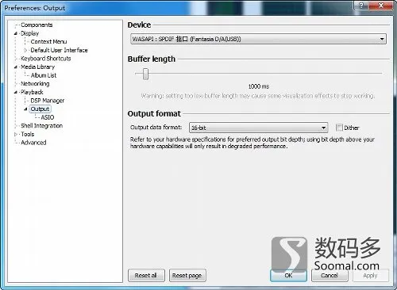This screenshot has width=397, height=290.
Task: Expand the Tools tree node
Action: tap(16, 134)
